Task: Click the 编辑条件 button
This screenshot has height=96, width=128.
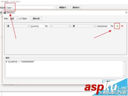Action: (x=63, y=7)
